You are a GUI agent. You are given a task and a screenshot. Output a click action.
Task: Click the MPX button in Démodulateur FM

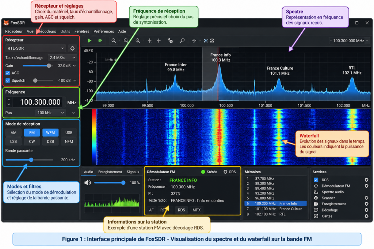(196, 210)
